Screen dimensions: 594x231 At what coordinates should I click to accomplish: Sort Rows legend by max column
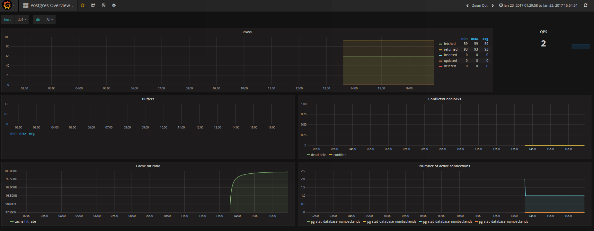pos(474,38)
